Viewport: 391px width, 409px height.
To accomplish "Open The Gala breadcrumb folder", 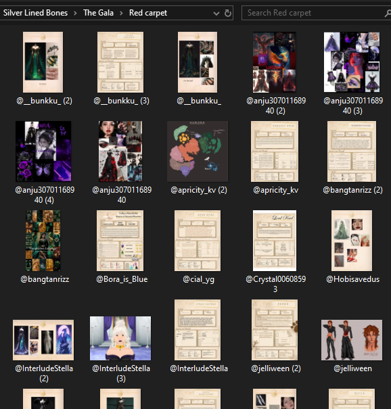I will (x=98, y=13).
